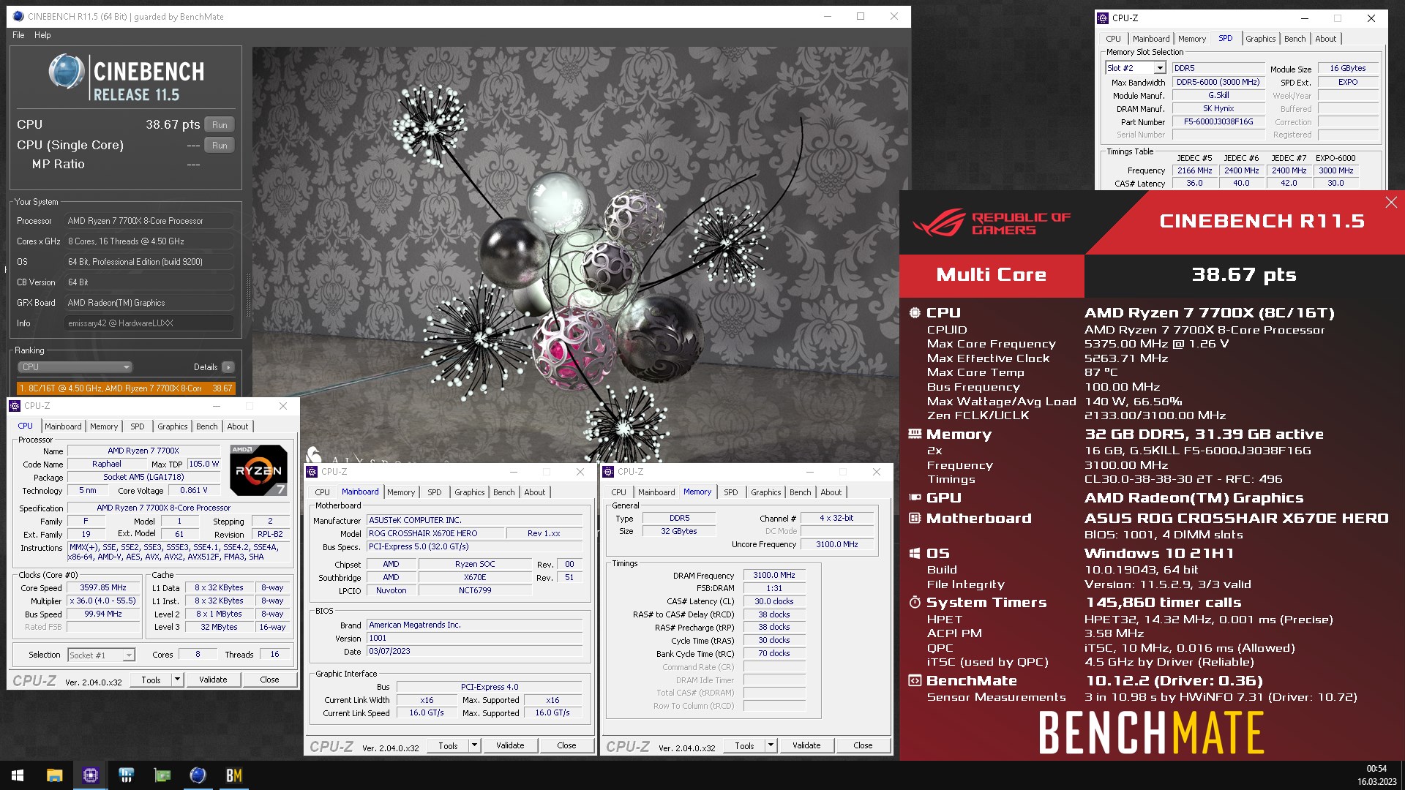Switch to Bench tab in CPU-Z CPU window

coord(206,426)
